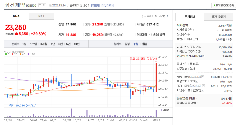237x125 pixels.
Task: Open the 호가10단계 tab
Action: (219, 17)
